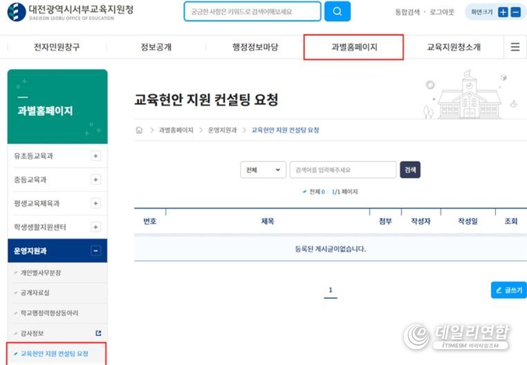527x365 pixels.
Task: Expand 중등교육과 sidebar section
Action: (x=95, y=179)
